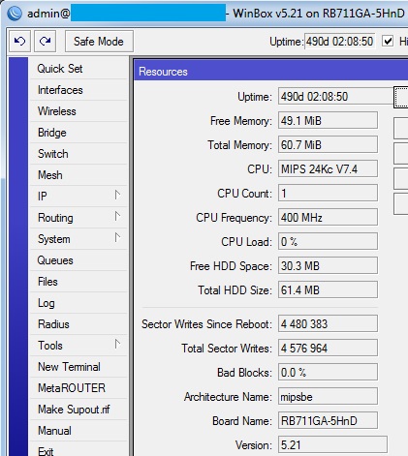Open Wireless settings

click(78, 111)
